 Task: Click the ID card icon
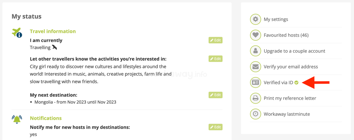255,82
